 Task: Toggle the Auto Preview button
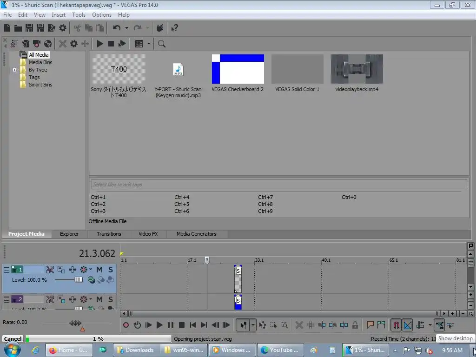[x=122, y=44]
